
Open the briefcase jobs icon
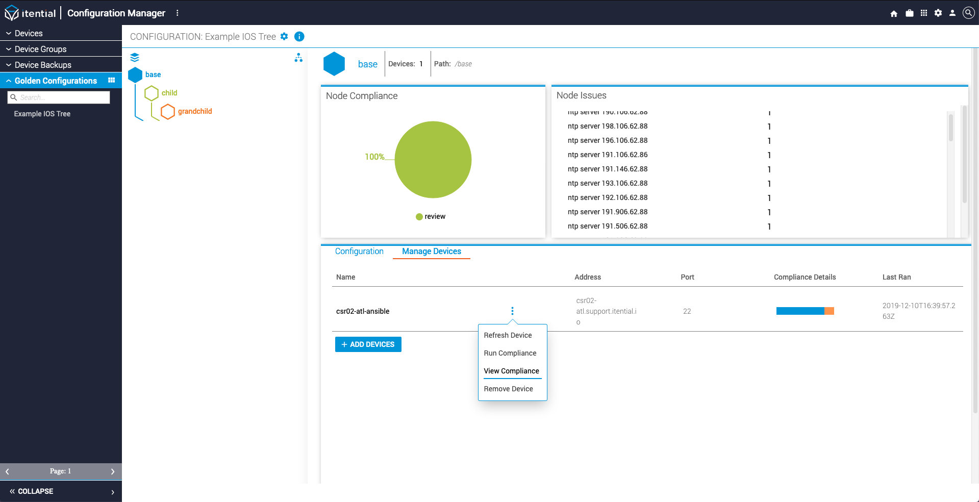pos(909,13)
